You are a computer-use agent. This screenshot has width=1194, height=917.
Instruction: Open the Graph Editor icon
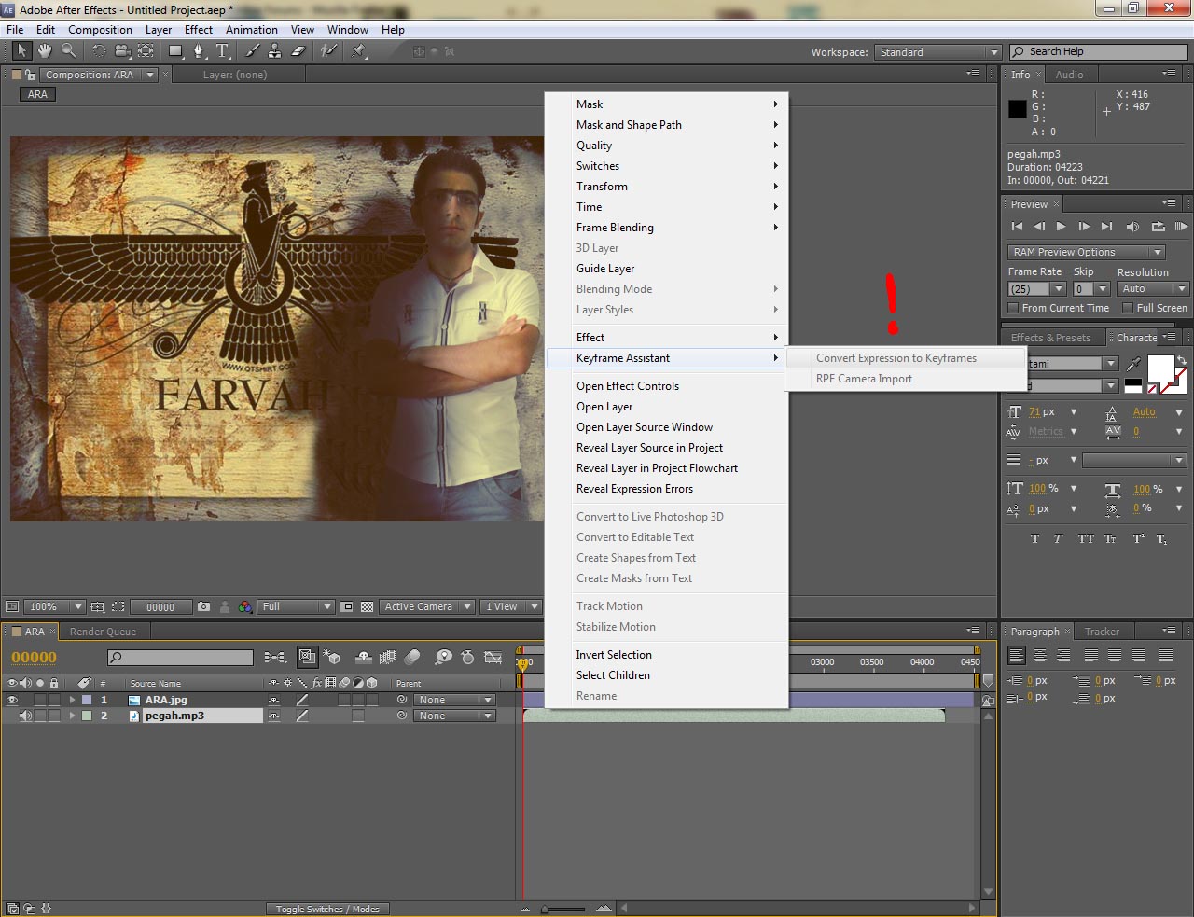(493, 657)
